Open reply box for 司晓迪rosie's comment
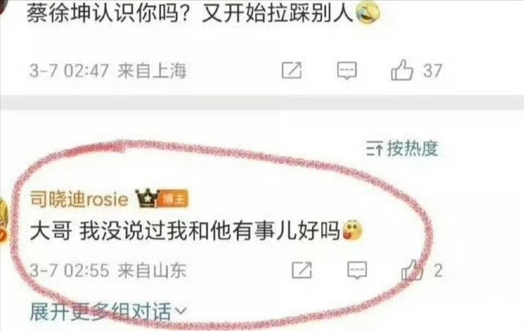524x331 pixels. [x=357, y=270]
